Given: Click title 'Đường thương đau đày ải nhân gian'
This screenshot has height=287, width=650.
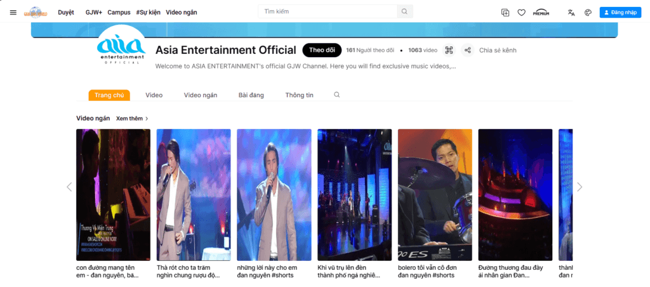Looking at the screenshot, I should (x=511, y=271).
